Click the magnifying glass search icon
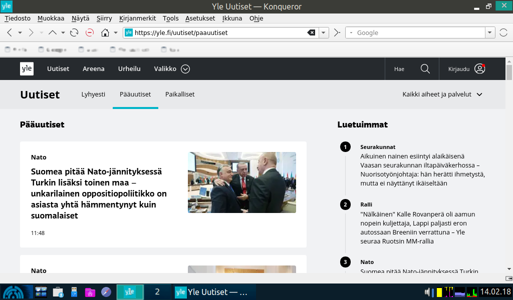513x300 pixels. coord(425,68)
